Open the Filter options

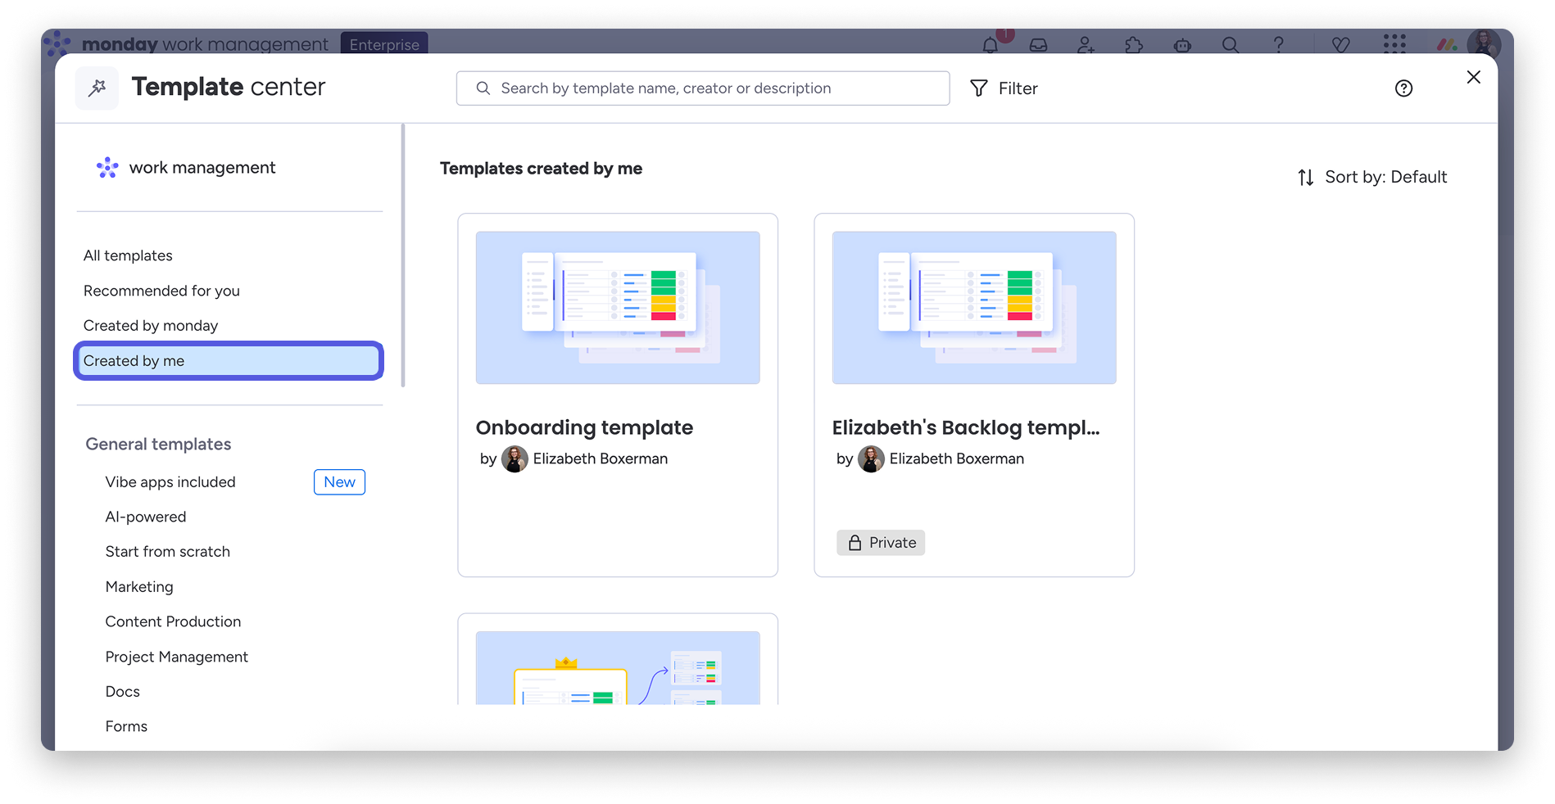tap(1004, 88)
